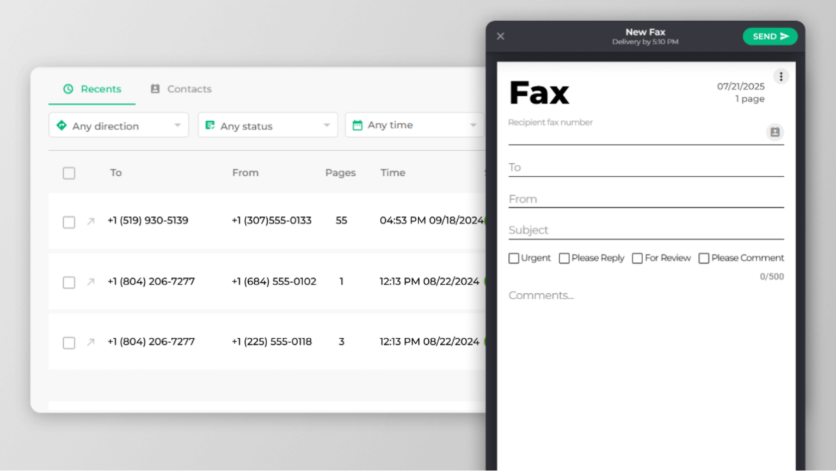Click the outgoing arrow icon on the 55-page fax row
Viewport: 836px width, 471px height.
click(90, 220)
